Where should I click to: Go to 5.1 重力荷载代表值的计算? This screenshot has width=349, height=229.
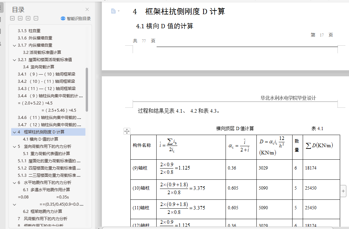[x=46, y=153]
